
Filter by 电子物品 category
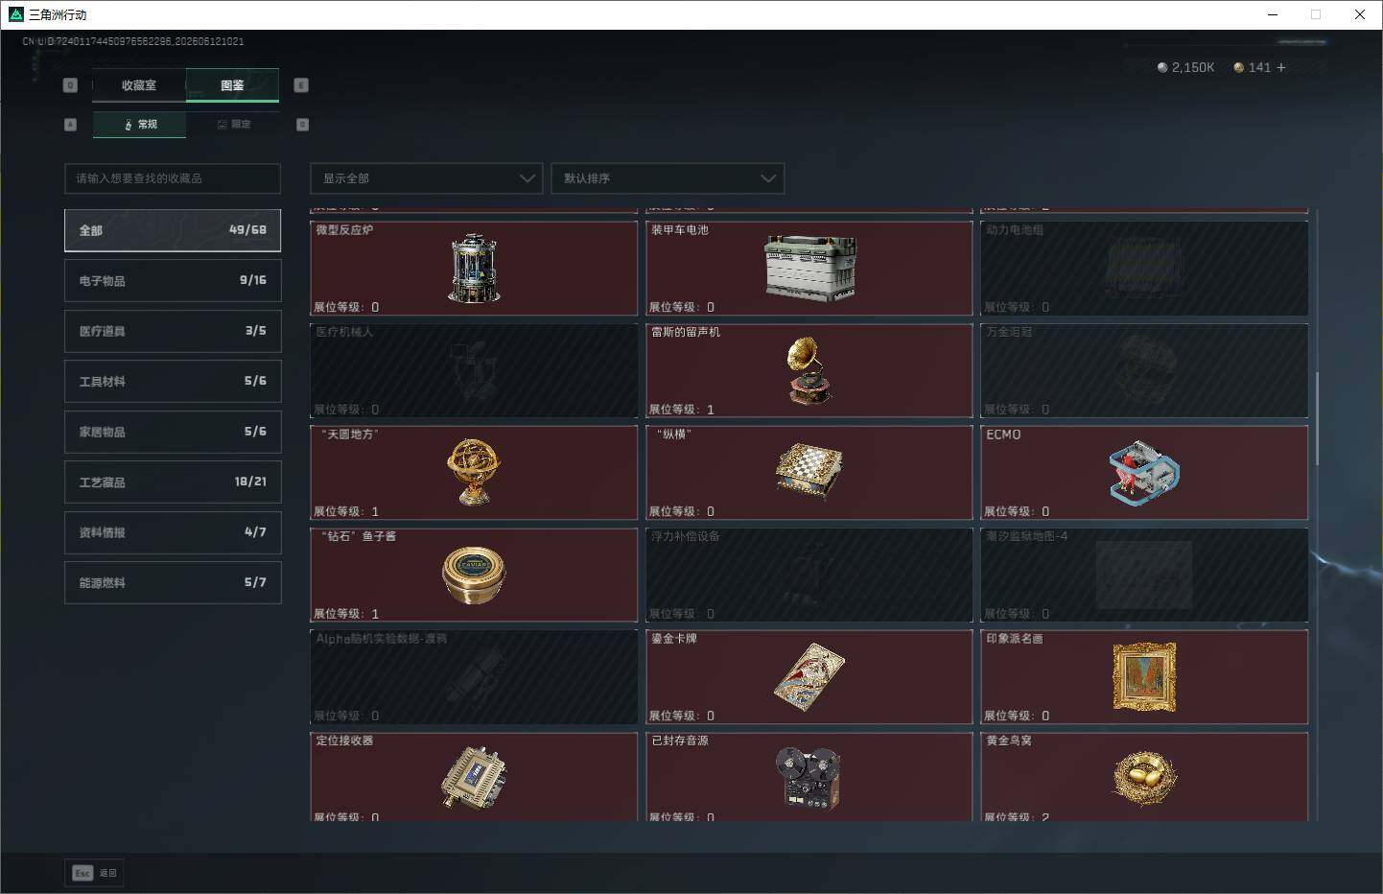coord(173,280)
